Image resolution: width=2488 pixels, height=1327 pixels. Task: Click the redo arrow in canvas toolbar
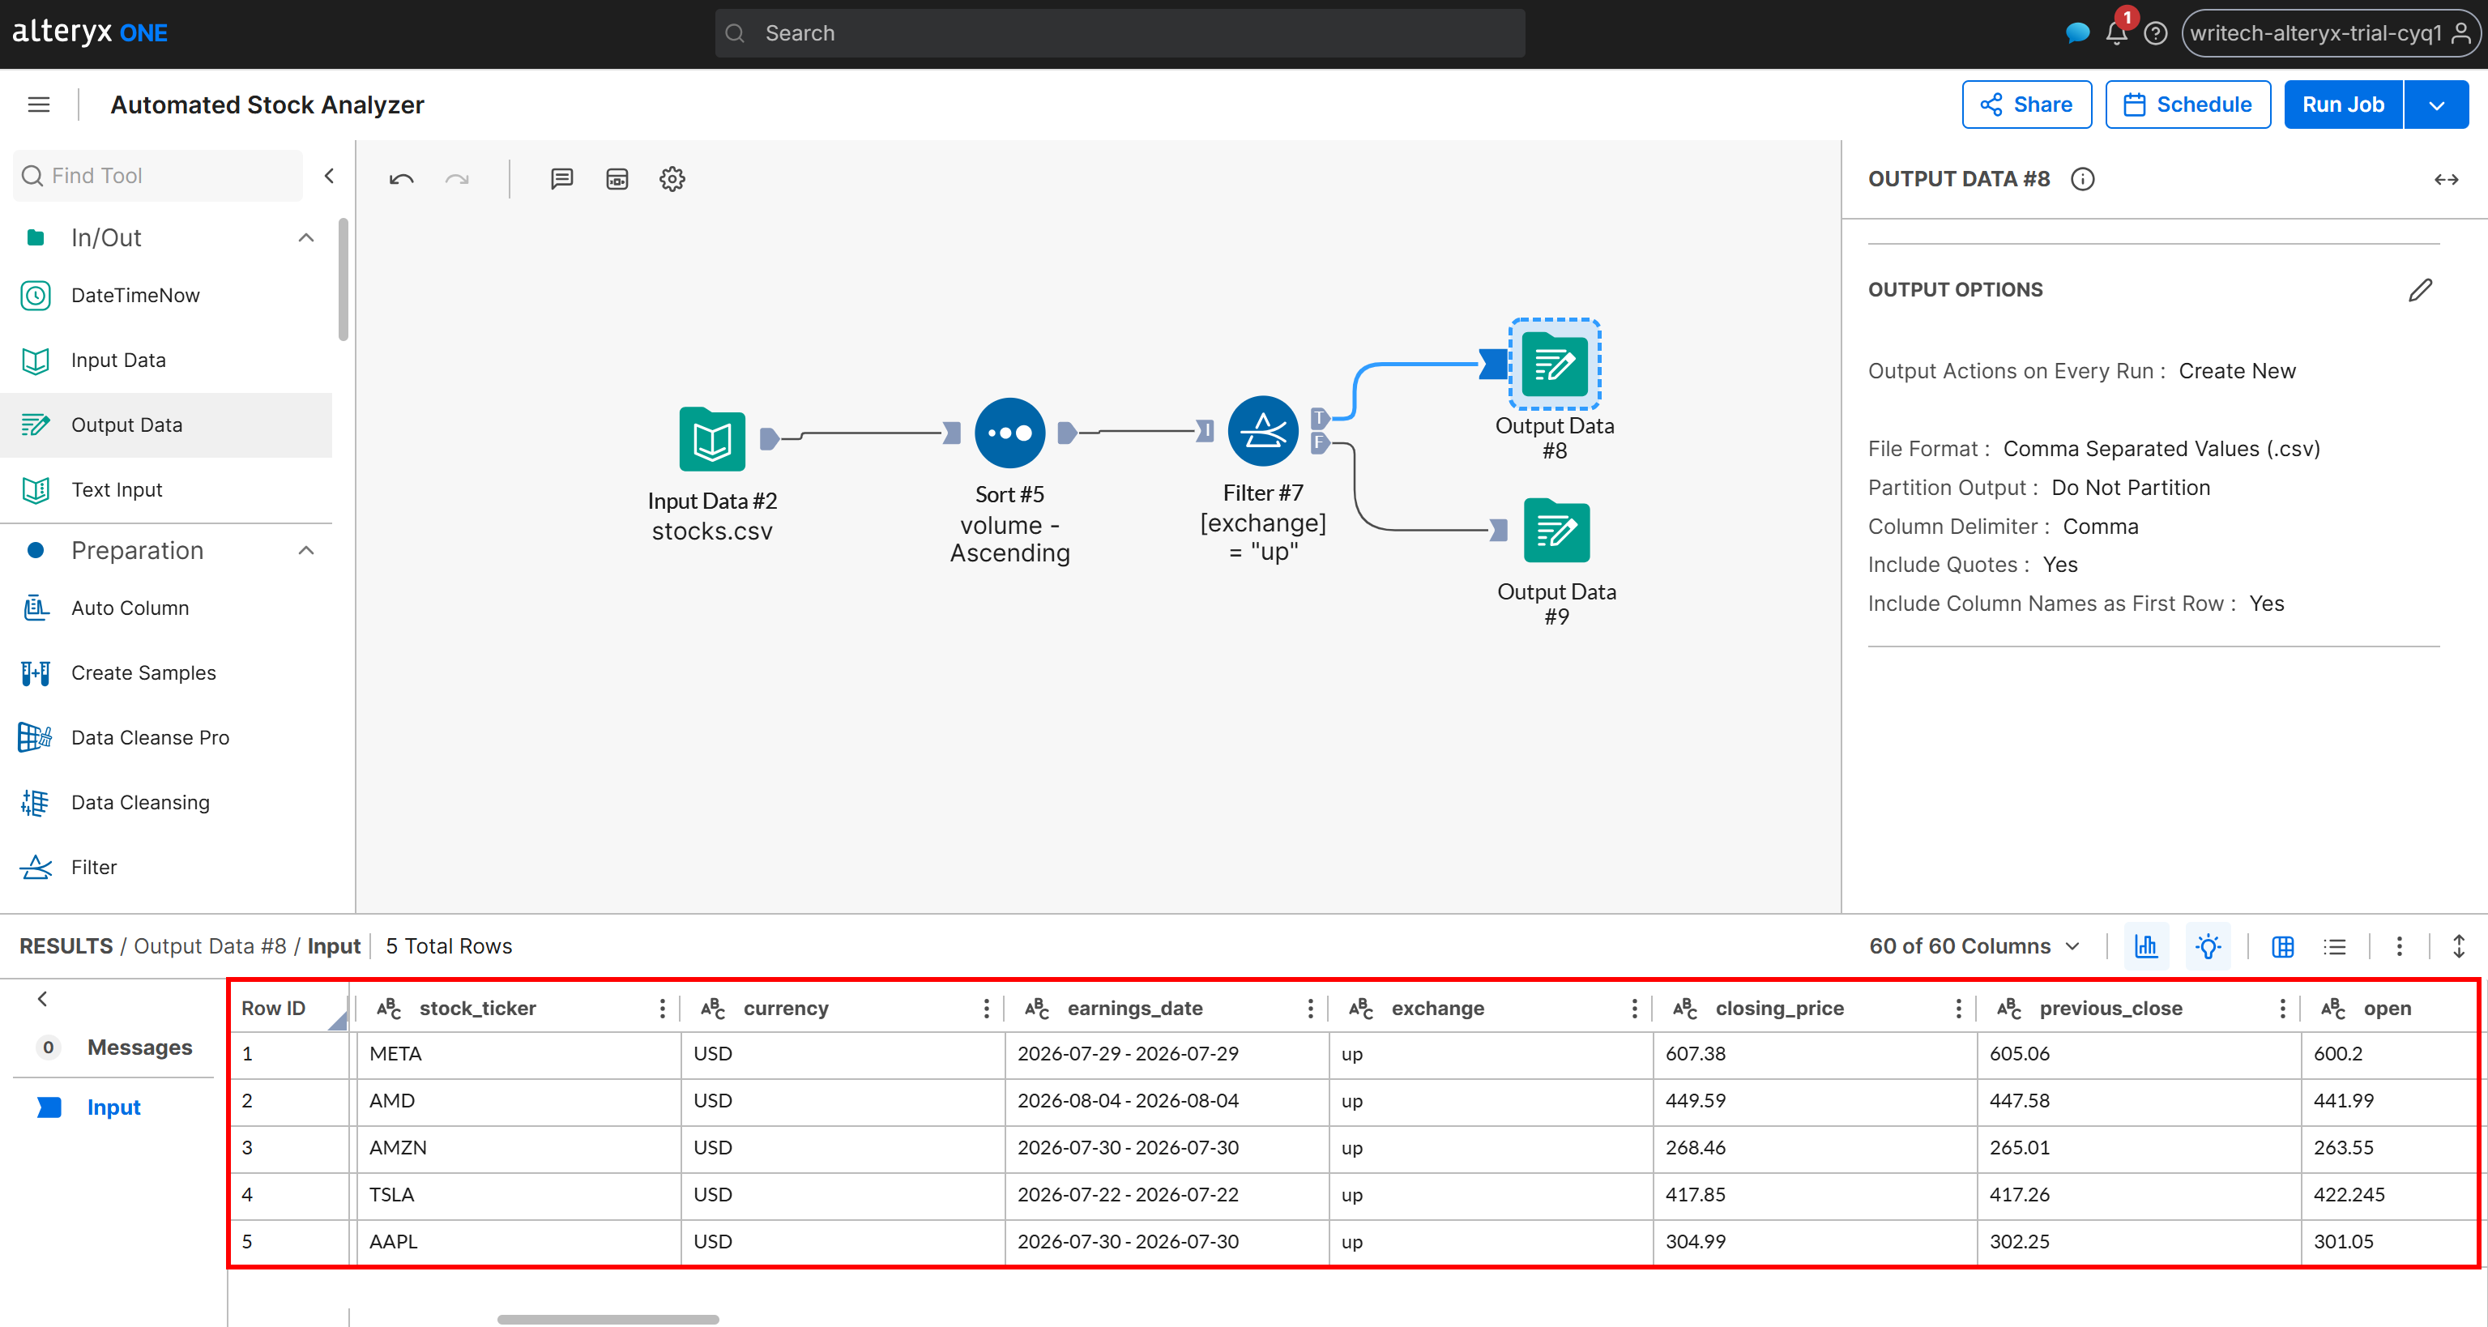pyautogui.click(x=457, y=179)
